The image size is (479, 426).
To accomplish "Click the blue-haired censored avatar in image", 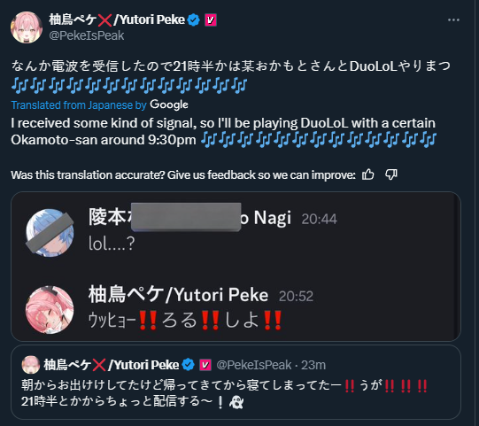I will click(50, 233).
